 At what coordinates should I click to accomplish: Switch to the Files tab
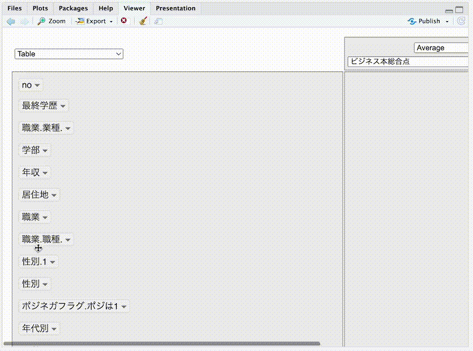15,8
